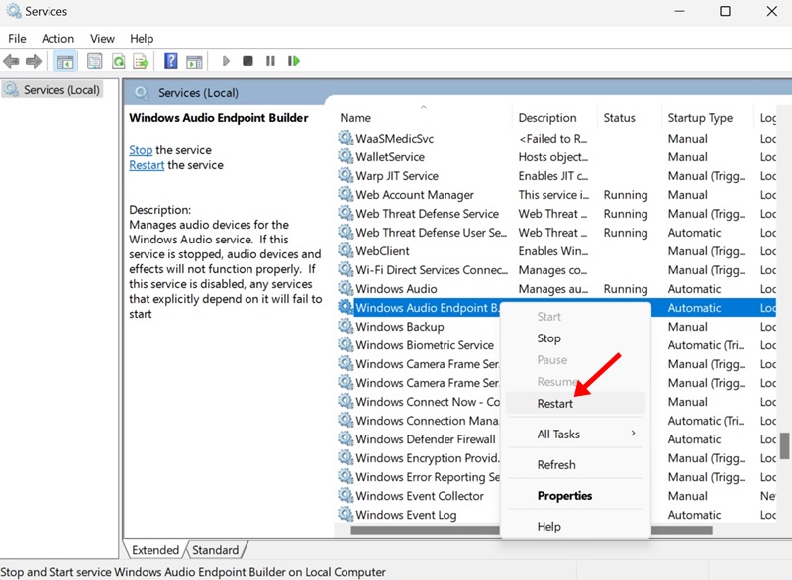Sort by the Description column header
792x580 pixels.
click(x=554, y=118)
